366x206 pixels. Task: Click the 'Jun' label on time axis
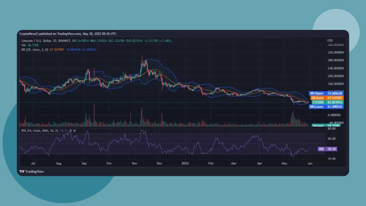(x=310, y=163)
